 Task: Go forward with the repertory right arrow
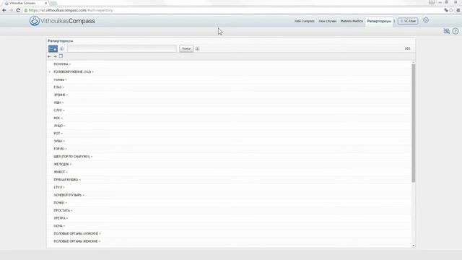[55, 56]
